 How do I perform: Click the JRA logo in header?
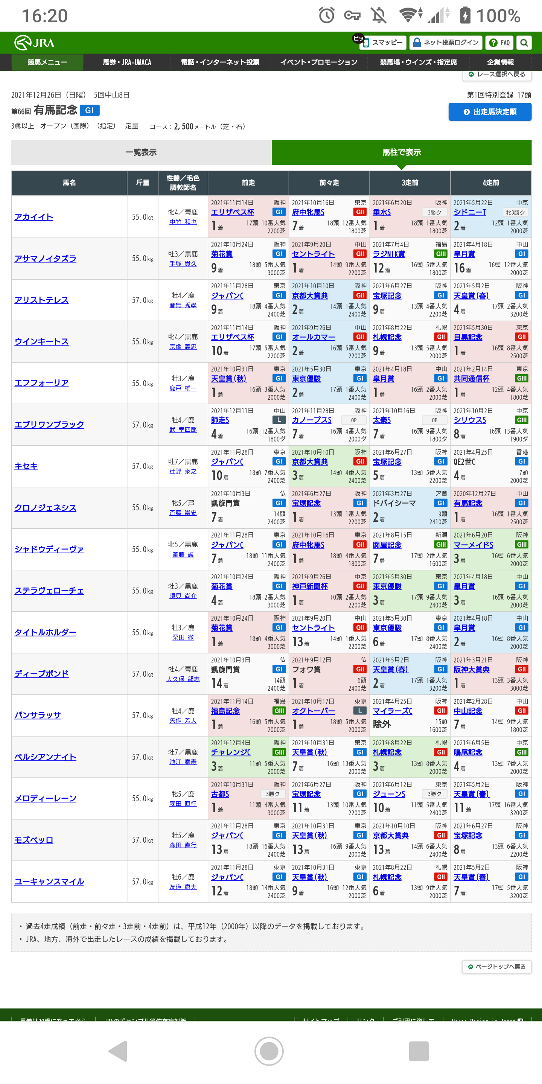click(35, 43)
